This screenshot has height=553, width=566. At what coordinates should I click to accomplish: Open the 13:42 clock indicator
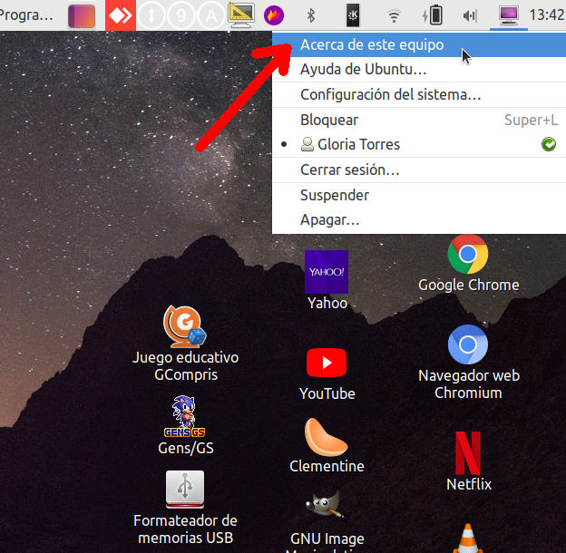pyautogui.click(x=547, y=15)
